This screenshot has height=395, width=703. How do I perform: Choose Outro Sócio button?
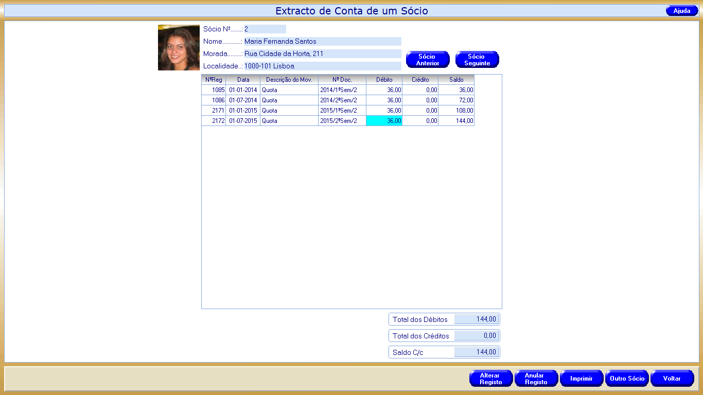click(x=627, y=379)
